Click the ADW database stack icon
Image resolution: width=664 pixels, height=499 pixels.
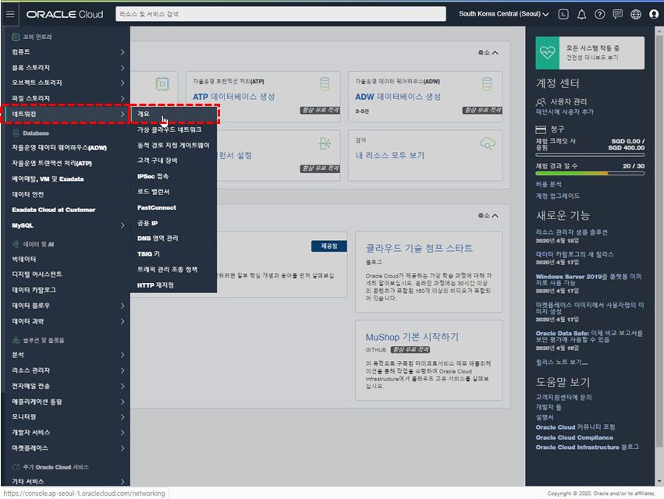click(x=487, y=83)
